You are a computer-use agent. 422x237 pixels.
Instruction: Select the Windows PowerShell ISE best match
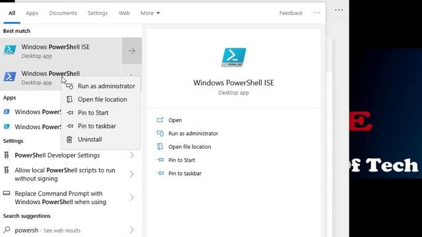(x=61, y=51)
